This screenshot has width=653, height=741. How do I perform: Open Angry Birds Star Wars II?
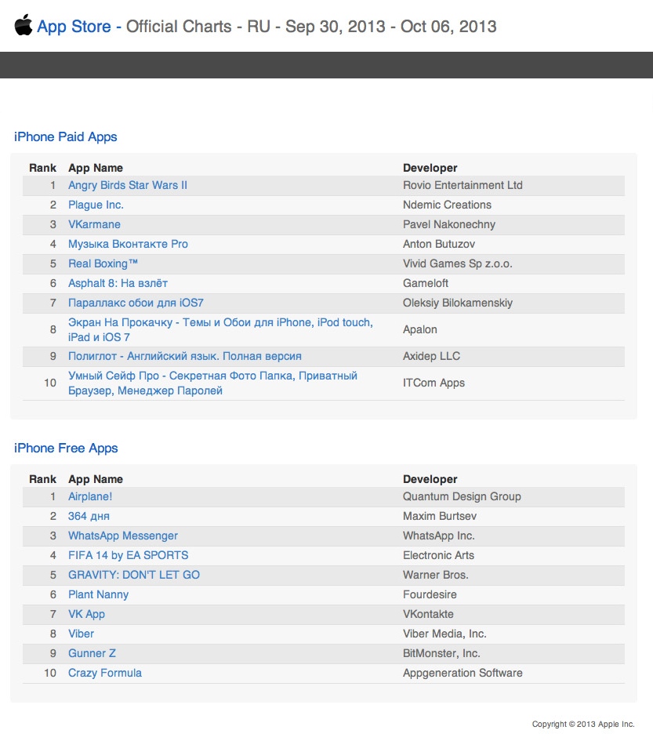[x=128, y=186]
